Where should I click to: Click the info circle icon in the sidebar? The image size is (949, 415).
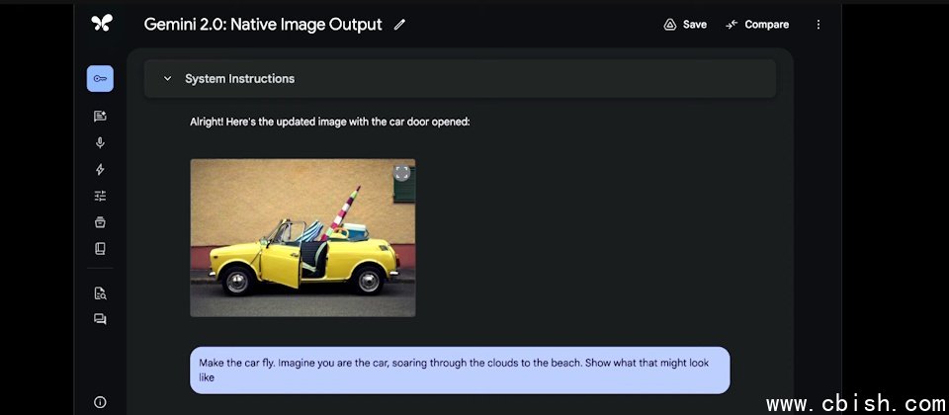(x=100, y=402)
